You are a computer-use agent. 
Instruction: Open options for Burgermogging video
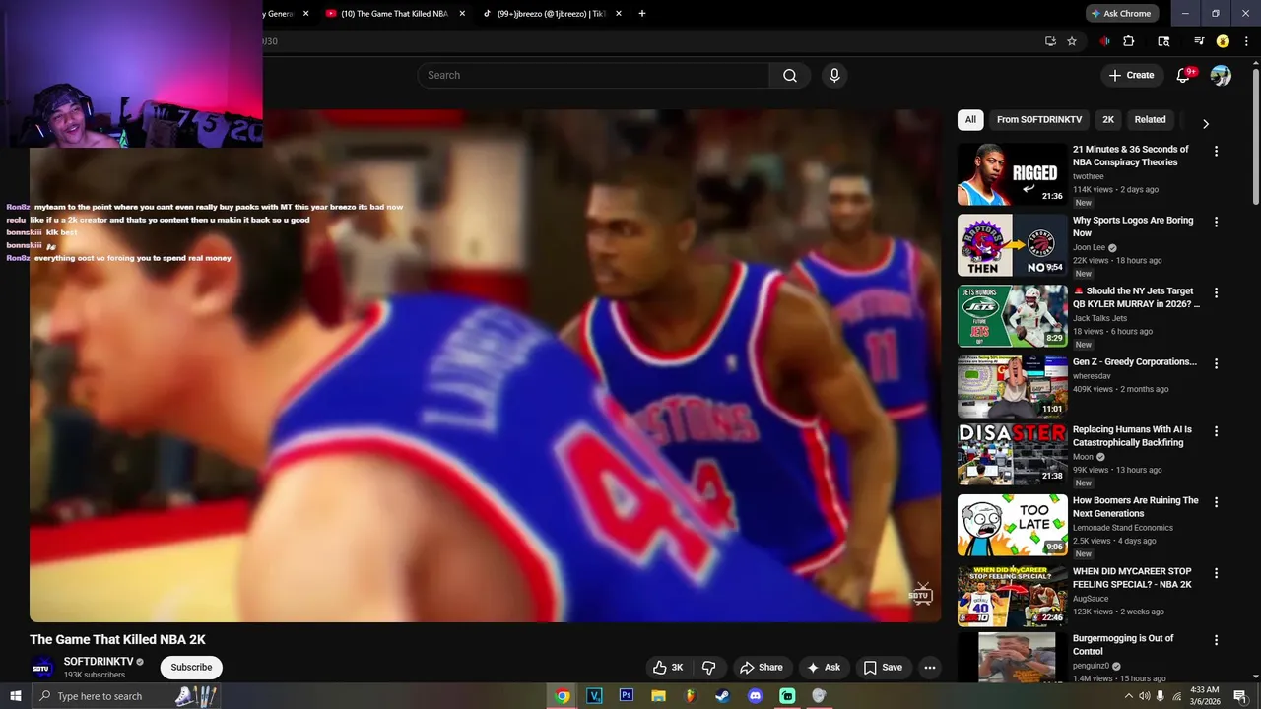[1216, 640]
